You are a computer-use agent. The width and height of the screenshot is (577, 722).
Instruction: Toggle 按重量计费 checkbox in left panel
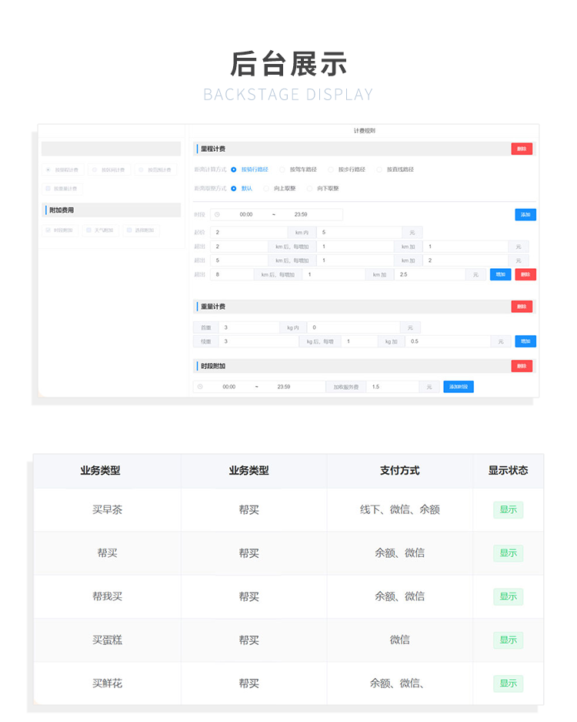pos(48,188)
